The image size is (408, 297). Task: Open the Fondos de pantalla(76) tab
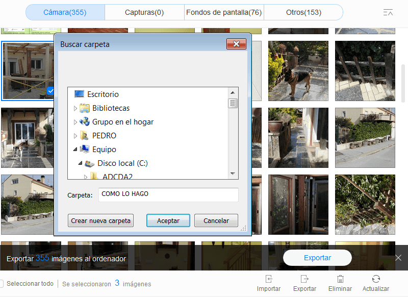pos(224,12)
